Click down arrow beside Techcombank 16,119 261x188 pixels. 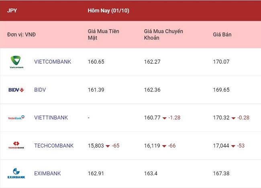pos(164,146)
